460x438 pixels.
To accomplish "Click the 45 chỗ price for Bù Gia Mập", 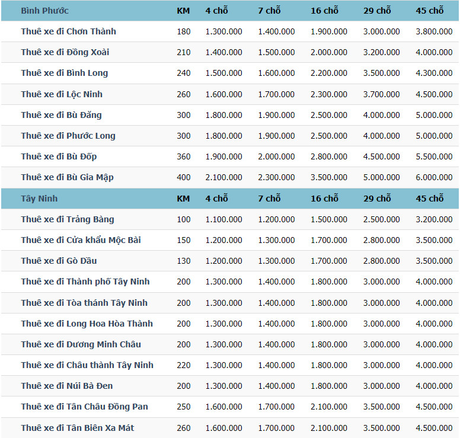I will click(434, 177).
